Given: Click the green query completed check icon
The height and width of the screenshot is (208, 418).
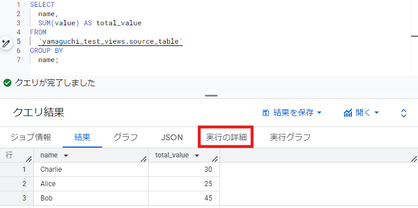Looking at the screenshot, I should (7, 83).
